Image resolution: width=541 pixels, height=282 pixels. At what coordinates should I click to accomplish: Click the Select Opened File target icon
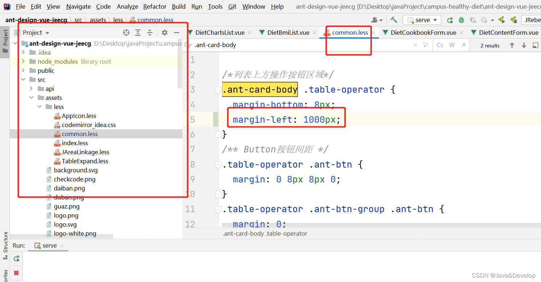(x=126, y=33)
